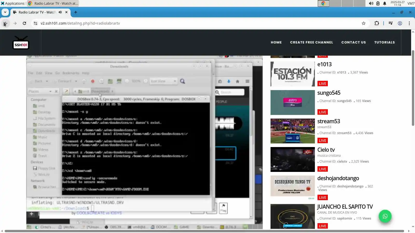Click the LIVE badge under stream53
This screenshot has height=233, width=415.
(322, 141)
